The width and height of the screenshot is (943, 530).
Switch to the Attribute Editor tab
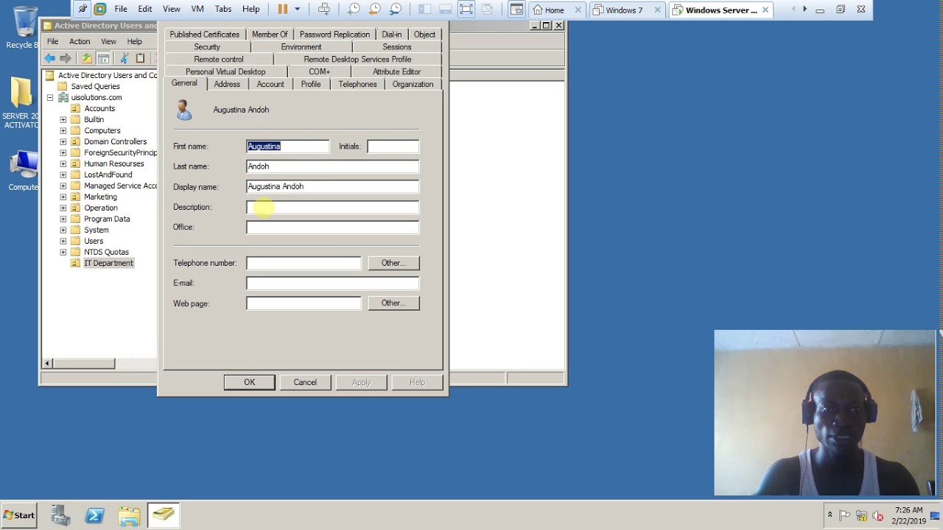(x=396, y=71)
